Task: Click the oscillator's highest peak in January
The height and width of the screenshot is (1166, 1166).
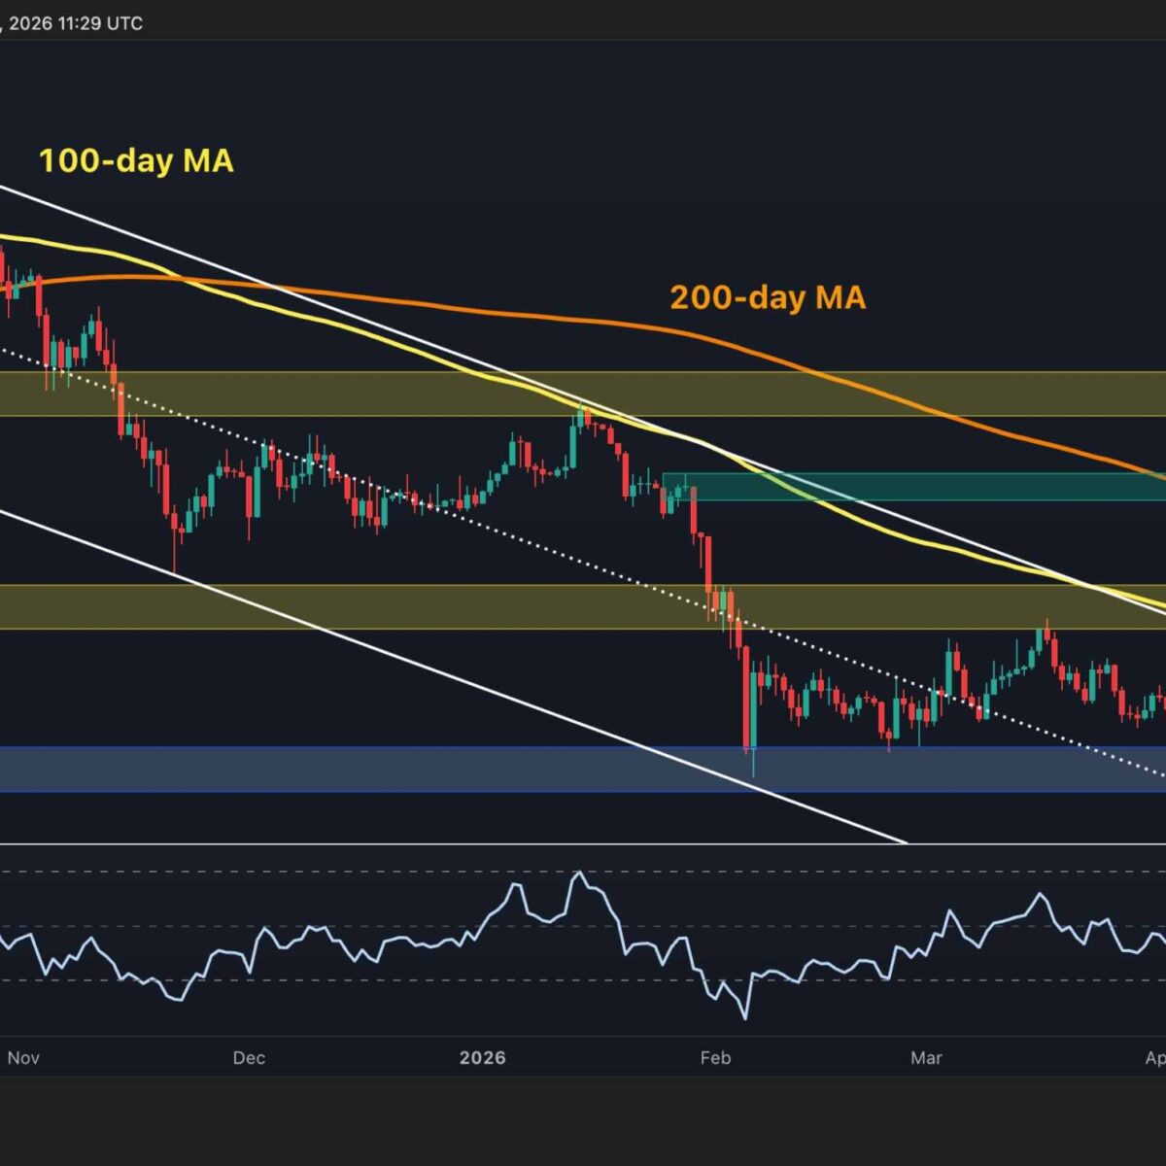Action: pos(580,872)
